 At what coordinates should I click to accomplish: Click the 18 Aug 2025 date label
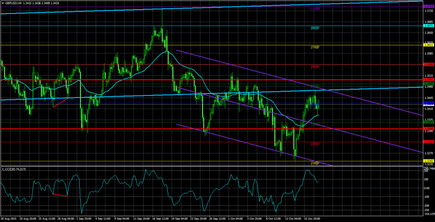point(9,218)
